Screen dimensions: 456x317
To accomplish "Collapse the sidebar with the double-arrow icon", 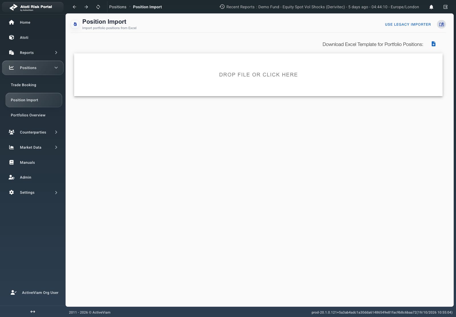I will click(33, 312).
